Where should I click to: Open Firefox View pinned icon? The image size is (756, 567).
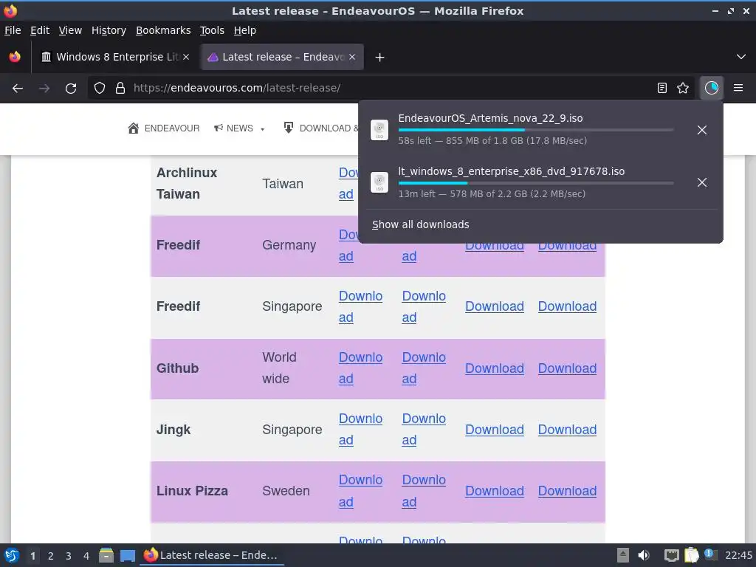pos(15,57)
